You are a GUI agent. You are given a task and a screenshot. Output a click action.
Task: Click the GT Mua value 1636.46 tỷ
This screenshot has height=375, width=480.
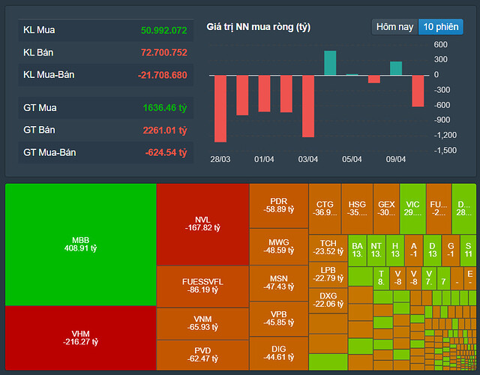pos(165,108)
